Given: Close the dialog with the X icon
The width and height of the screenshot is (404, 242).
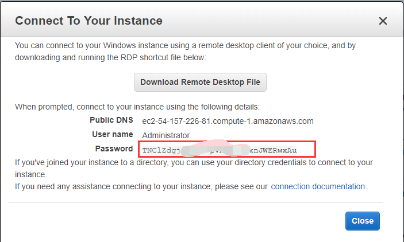Looking at the screenshot, I should coord(383,21).
